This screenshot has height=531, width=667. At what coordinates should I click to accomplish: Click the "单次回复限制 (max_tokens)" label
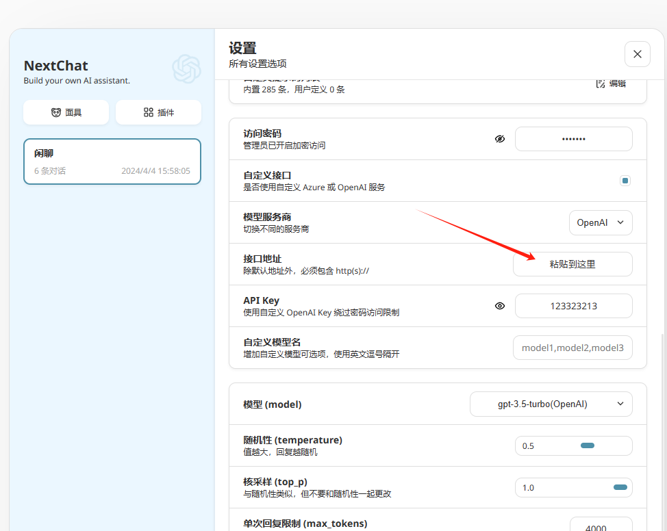[305, 523]
